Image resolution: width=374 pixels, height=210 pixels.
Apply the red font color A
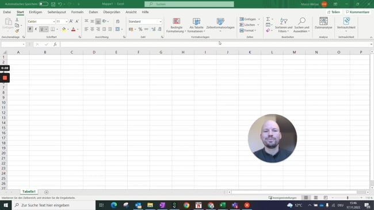click(74, 29)
